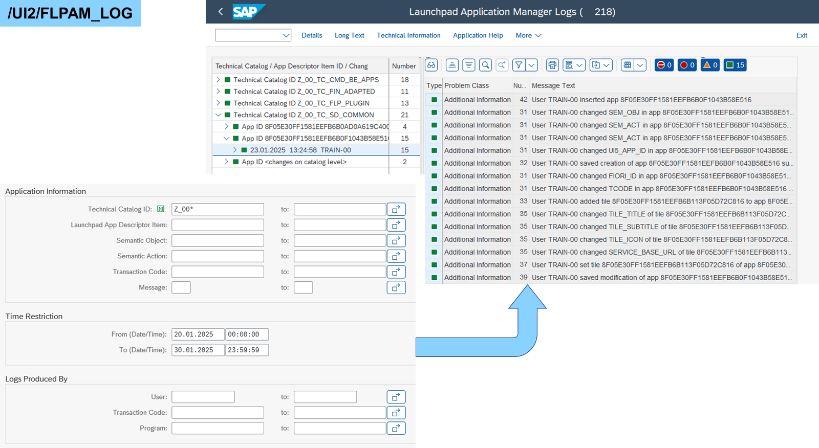Filter by green info messages 15
This screenshot has height=448, width=819.
[x=735, y=65]
